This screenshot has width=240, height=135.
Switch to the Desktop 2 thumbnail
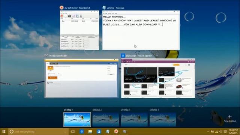click(x=106, y=120)
